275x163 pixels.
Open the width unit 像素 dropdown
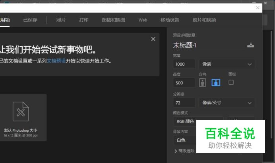(227, 64)
